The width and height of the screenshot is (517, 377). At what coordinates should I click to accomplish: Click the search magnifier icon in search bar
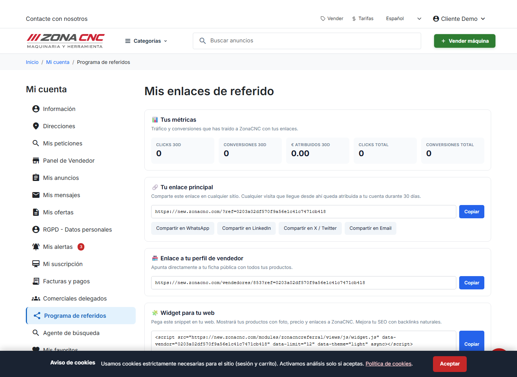point(202,41)
